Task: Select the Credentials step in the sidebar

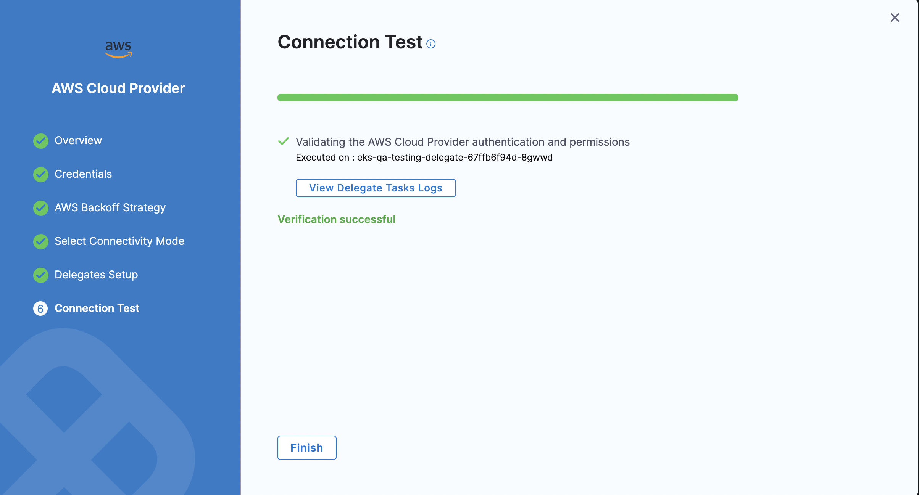Action: 83,174
